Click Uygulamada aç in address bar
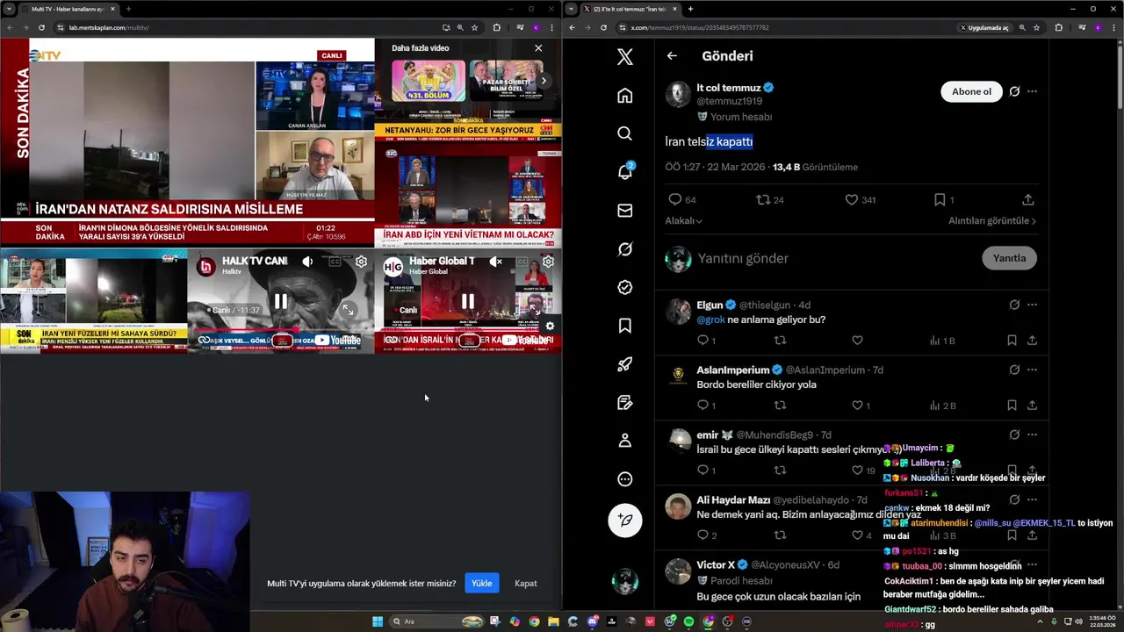 tap(984, 27)
